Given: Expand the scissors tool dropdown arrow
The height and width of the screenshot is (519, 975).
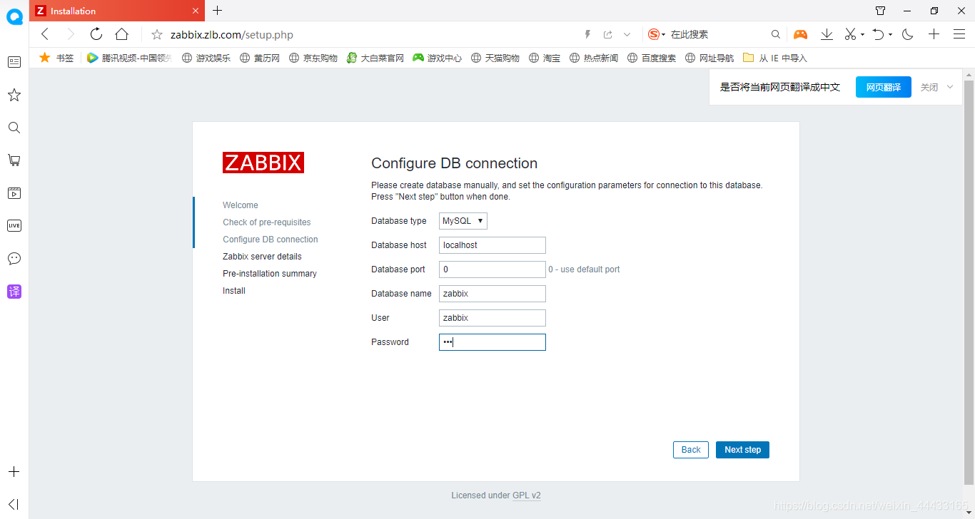Looking at the screenshot, I should [x=862, y=34].
